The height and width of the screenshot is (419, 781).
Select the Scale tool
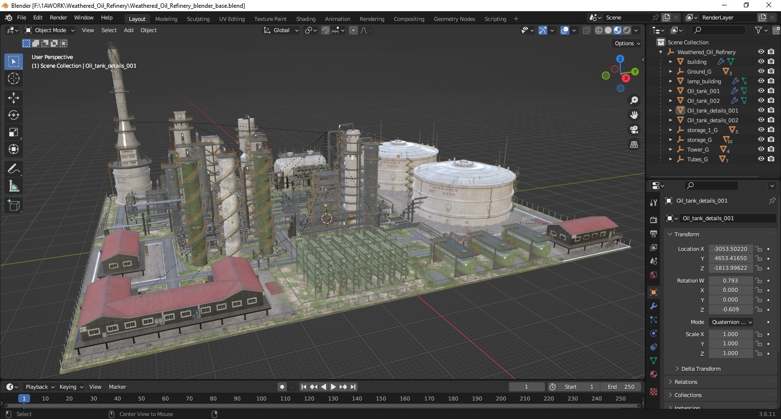click(x=14, y=132)
